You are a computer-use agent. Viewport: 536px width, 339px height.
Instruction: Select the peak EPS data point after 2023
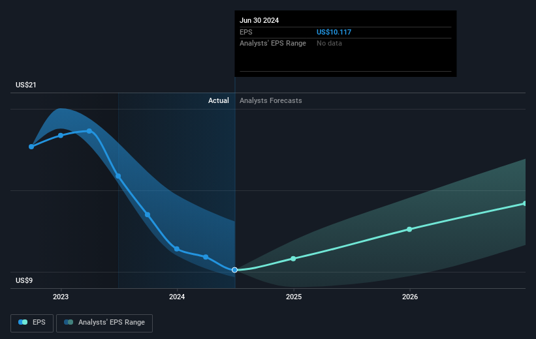(89, 131)
